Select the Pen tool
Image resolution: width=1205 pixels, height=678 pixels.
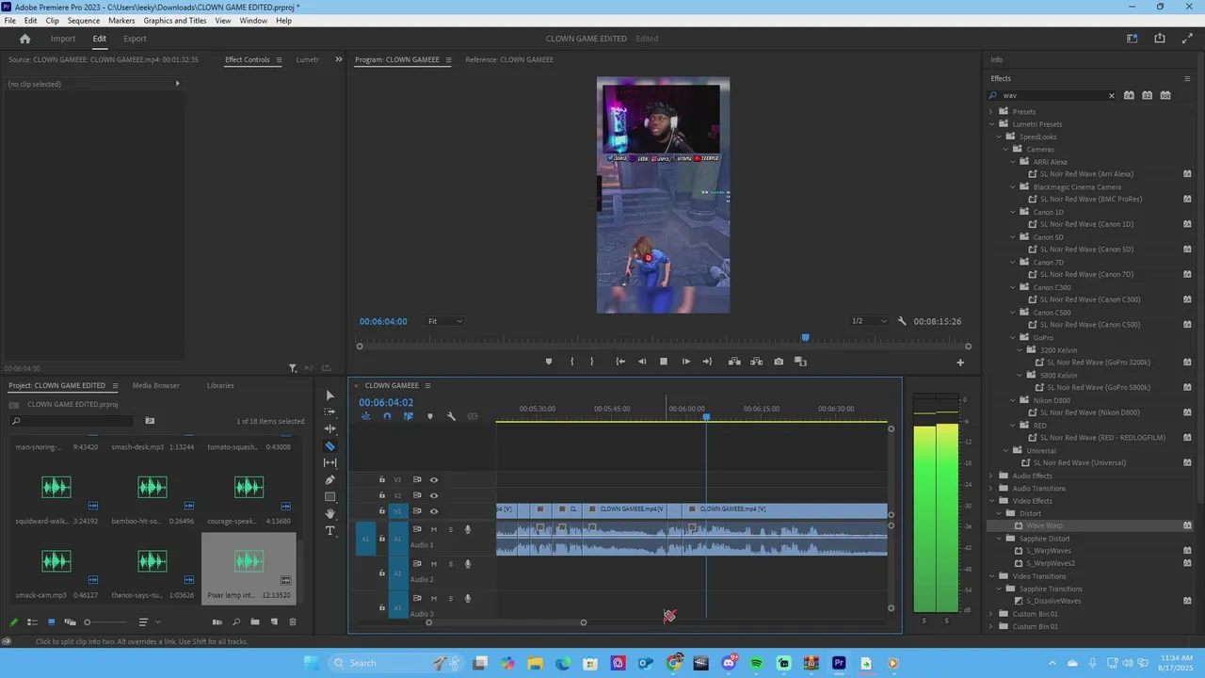[x=329, y=480]
